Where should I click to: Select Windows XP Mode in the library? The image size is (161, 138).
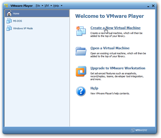37,28
